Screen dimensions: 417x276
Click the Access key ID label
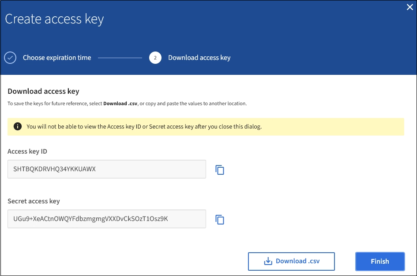[27, 151]
